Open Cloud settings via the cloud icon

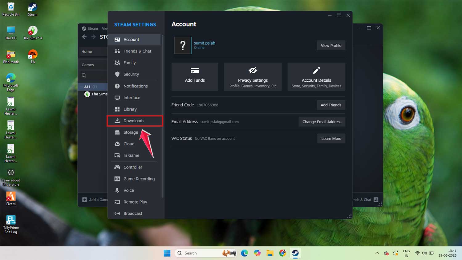[117, 144]
